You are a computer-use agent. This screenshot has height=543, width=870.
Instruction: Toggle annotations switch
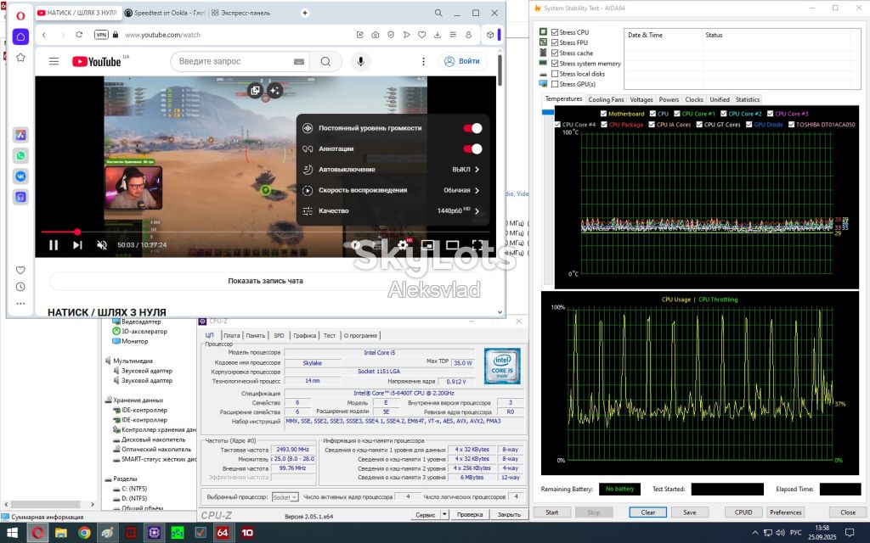[472, 148]
